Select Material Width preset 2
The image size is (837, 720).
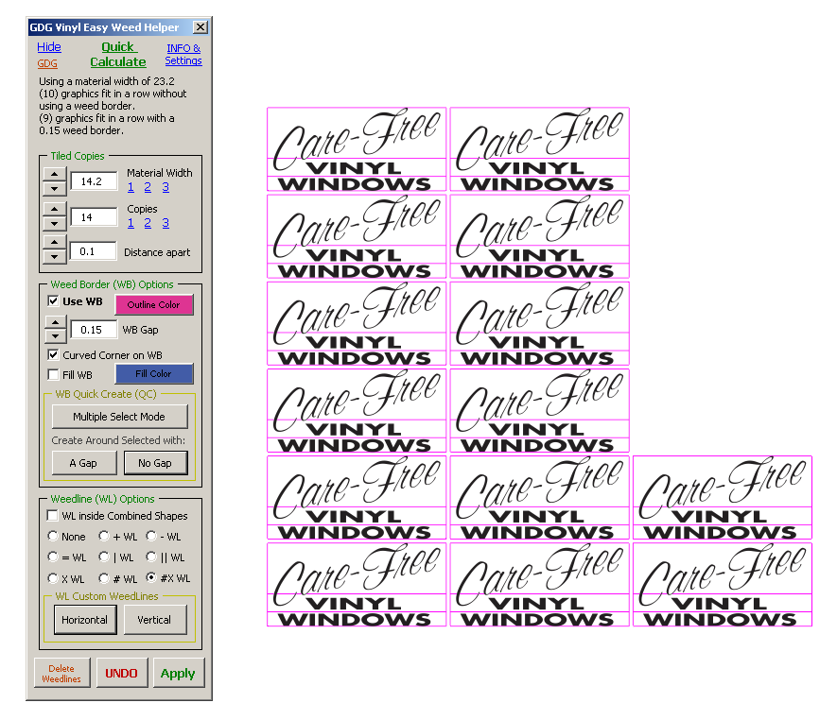click(148, 187)
